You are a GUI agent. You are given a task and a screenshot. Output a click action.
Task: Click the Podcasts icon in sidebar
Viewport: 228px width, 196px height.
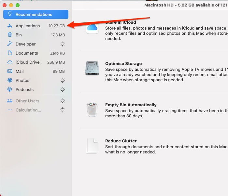pos(9,89)
